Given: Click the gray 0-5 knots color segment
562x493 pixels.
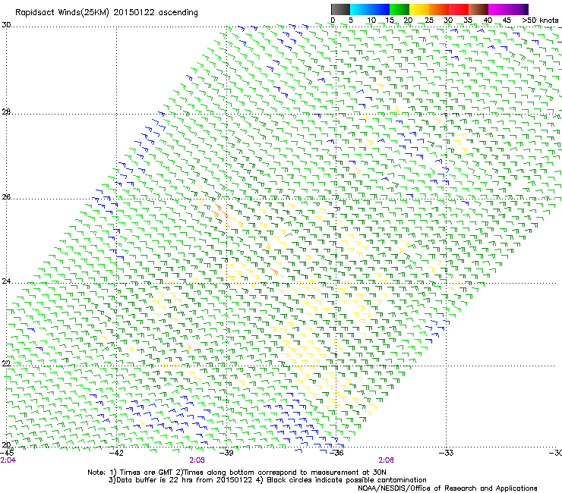Looking at the screenshot, I should pos(340,9).
